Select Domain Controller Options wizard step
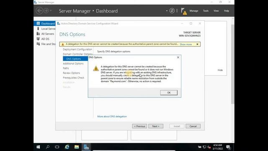This screenshot has width=268, height=151. point(77,54)
